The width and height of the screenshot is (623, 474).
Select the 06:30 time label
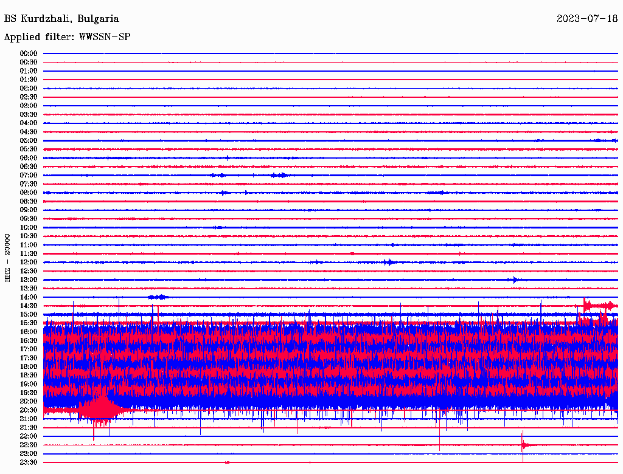29,167
